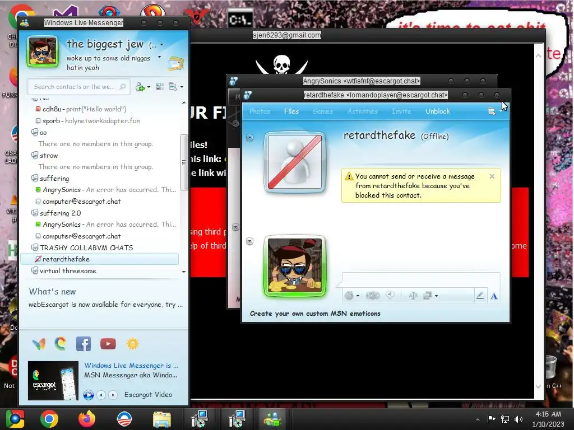574x430 pixels.
Task: Open the Photos tab in chat window
Action: point(260,111)
